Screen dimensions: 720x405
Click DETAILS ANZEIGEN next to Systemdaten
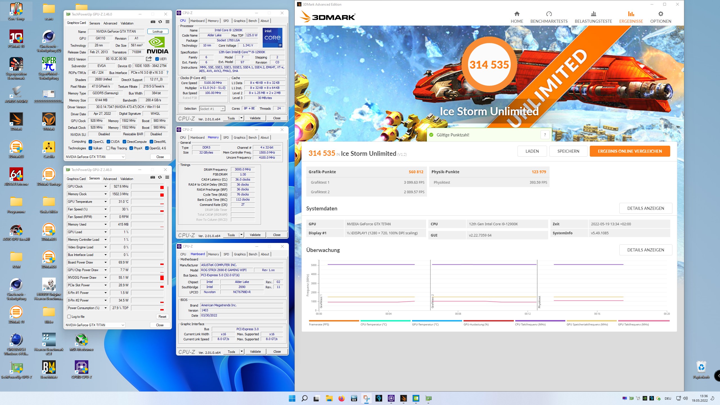tap(646, 208)
